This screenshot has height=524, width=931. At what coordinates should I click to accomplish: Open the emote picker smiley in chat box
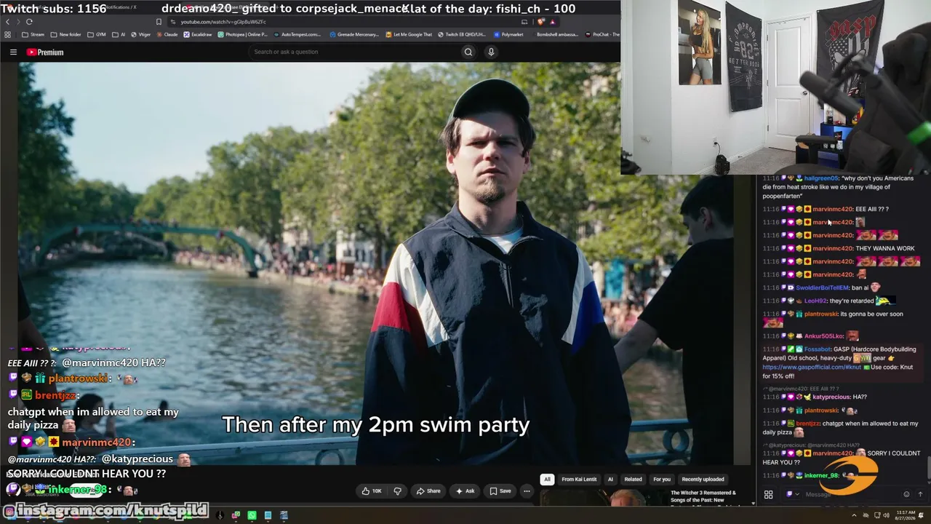click(x=906, y=495)
